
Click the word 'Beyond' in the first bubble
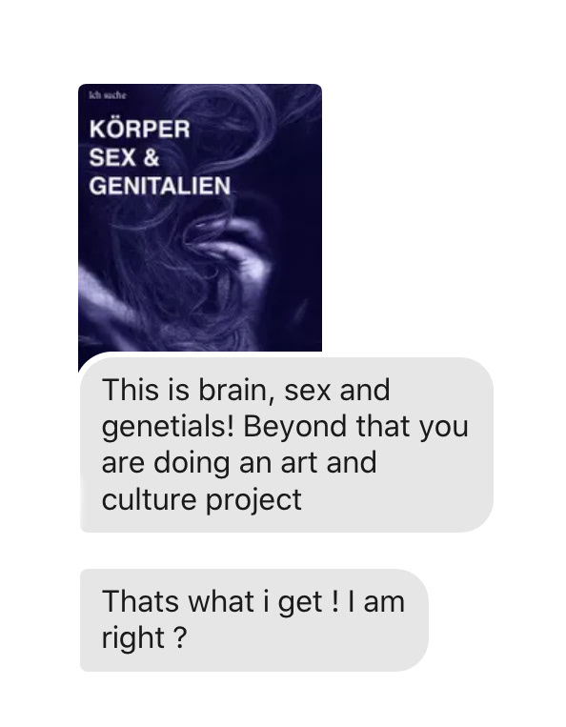(x=294, y=427)
